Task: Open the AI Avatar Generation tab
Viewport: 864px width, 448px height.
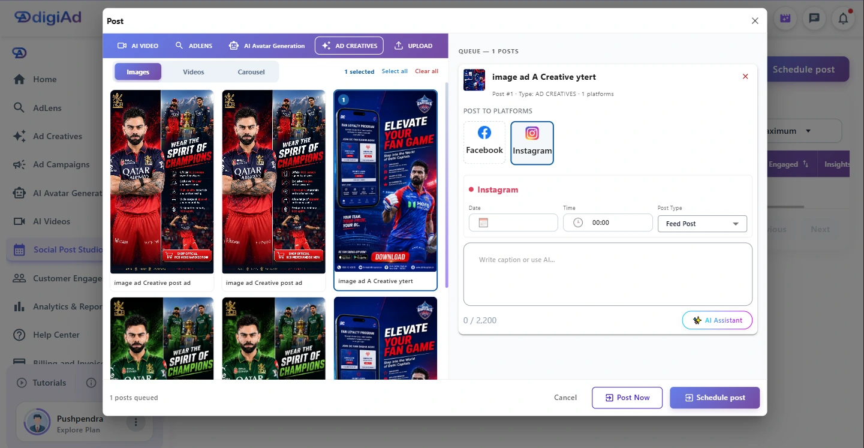Action: [x=267, y=46]
